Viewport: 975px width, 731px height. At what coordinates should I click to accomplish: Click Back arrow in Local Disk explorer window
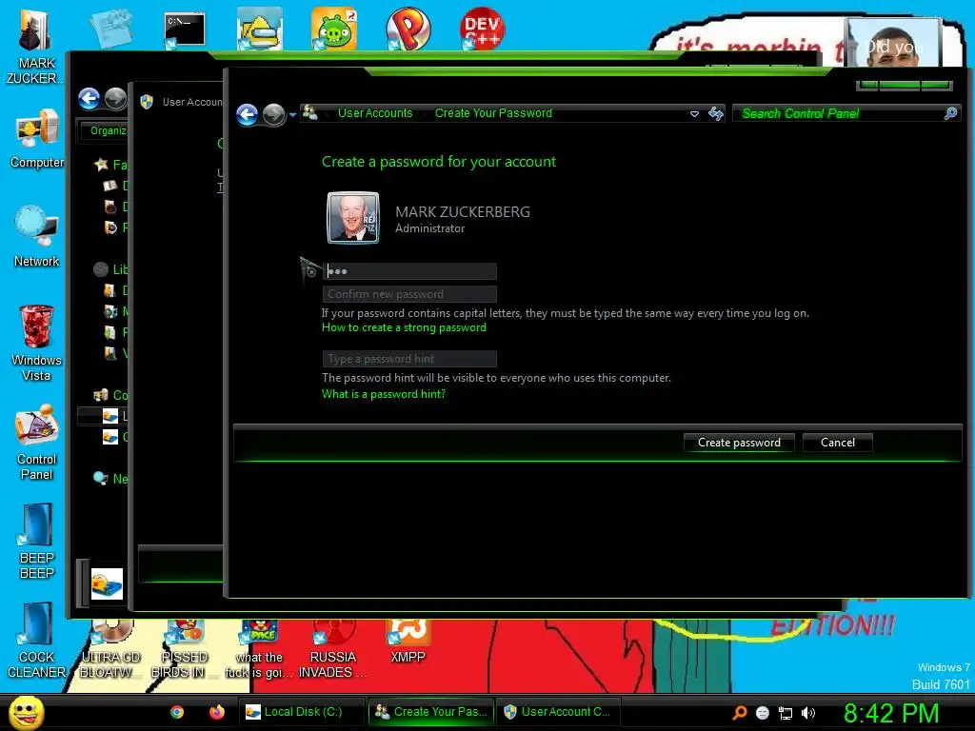pos(89,98)
